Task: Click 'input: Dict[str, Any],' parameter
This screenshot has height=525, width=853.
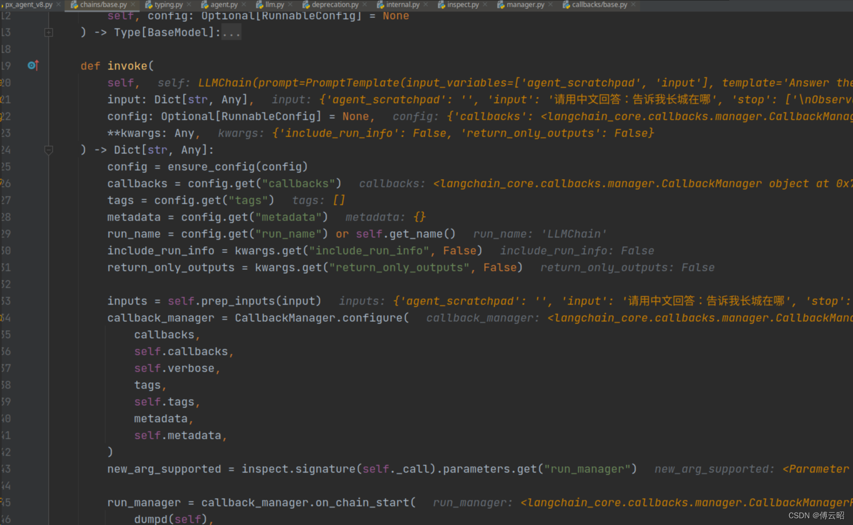Action: pyautogui.click(x=181, y=100)
